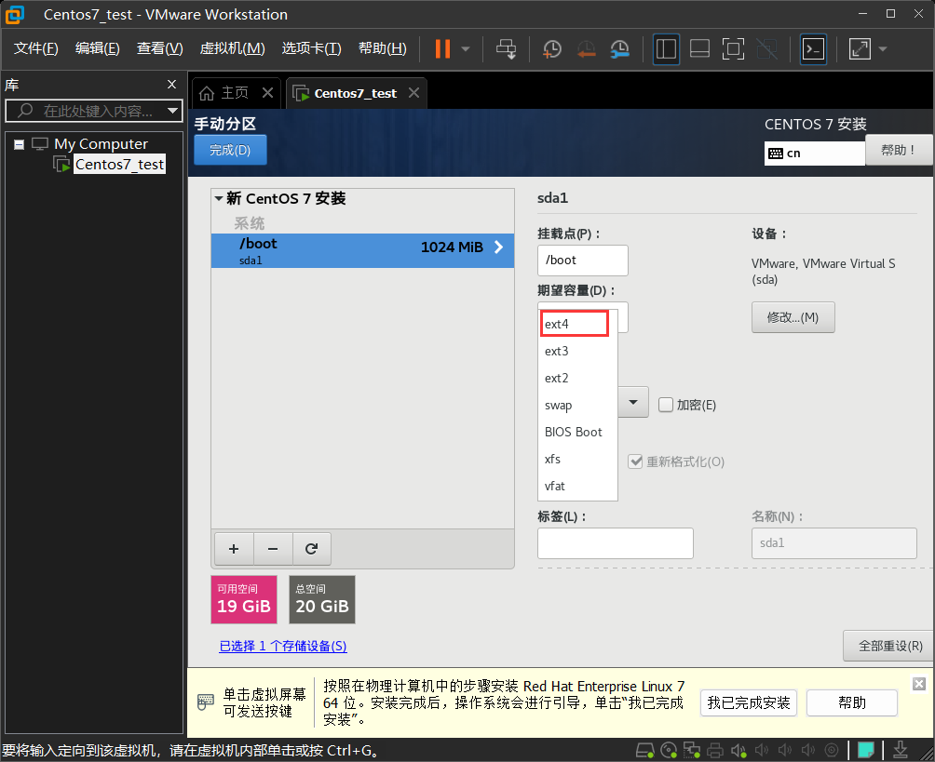The image size is (935, 762).
Task: Select xfs from filesystem dropdown list
Action: (553, 459)
